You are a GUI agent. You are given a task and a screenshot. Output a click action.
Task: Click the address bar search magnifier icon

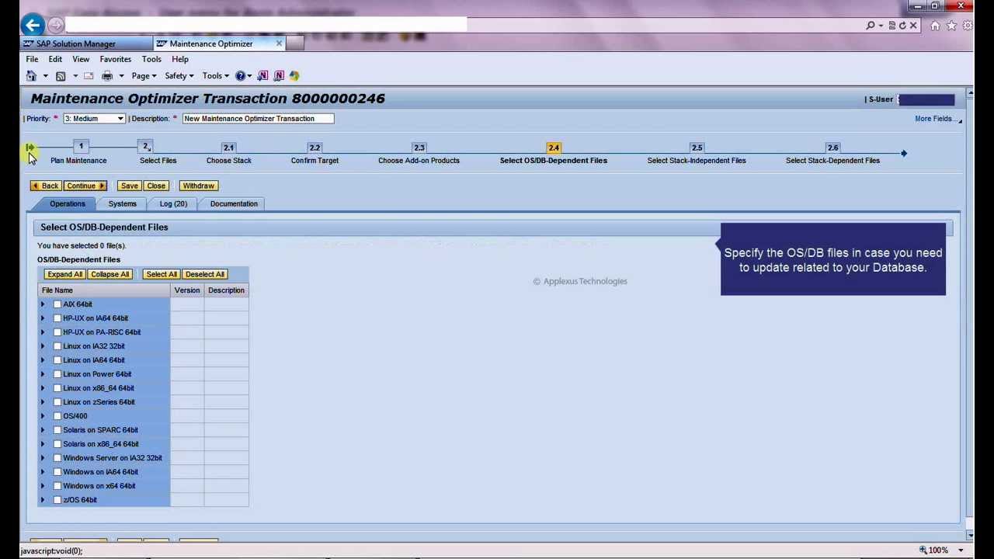(871, 26)
